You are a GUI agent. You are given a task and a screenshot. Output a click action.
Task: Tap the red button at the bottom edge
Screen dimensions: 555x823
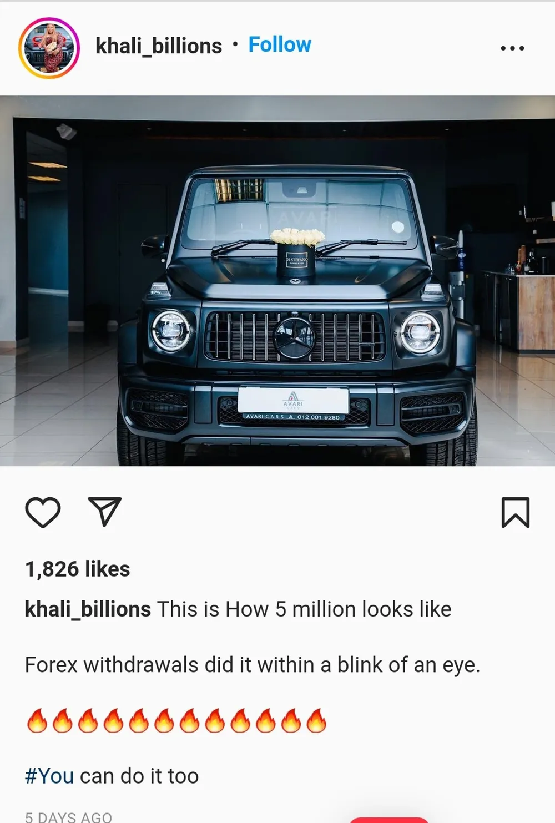pos(389,820)
